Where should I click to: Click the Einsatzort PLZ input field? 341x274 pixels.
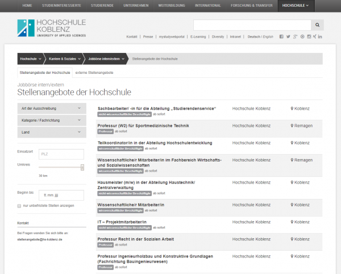61,154
